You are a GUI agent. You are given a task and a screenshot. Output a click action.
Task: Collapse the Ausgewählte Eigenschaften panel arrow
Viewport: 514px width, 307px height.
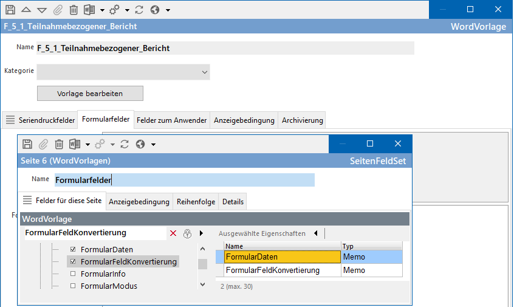click(315, 233)
